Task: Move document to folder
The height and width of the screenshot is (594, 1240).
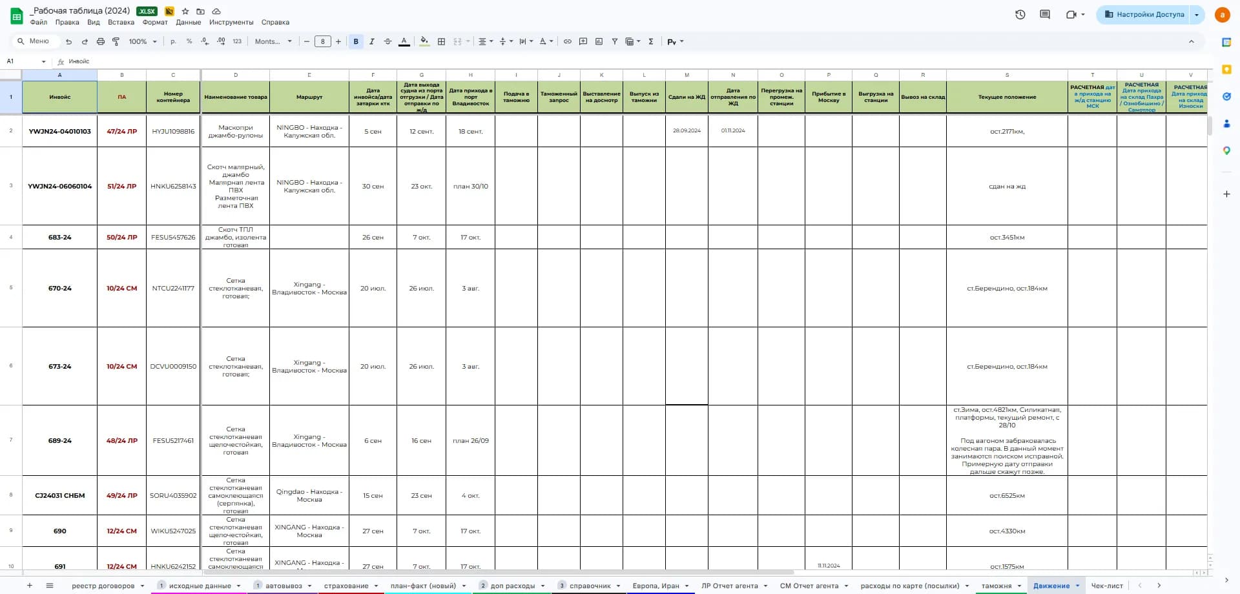Action: point(201,11)
